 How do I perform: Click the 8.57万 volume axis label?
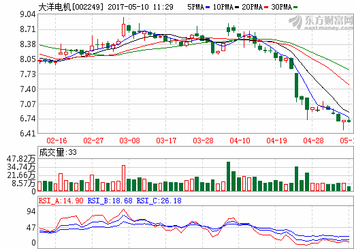(x=24, y=184)
